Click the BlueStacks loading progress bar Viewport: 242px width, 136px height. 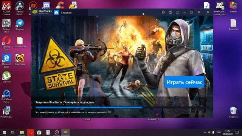[x=122, y=107]
